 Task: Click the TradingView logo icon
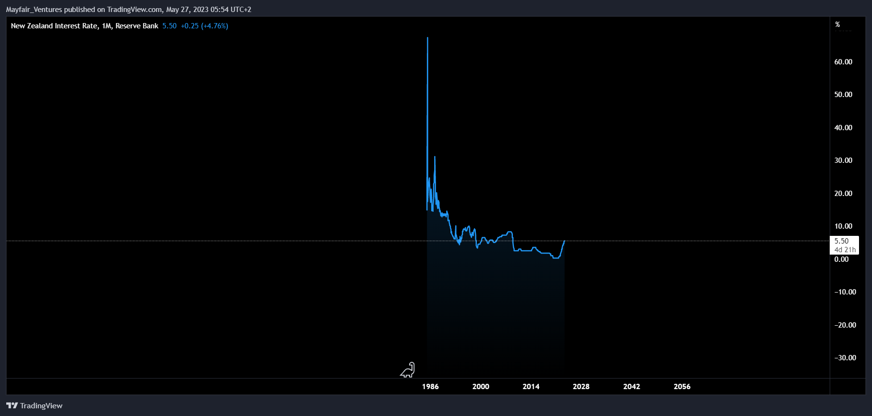[12, 406]
